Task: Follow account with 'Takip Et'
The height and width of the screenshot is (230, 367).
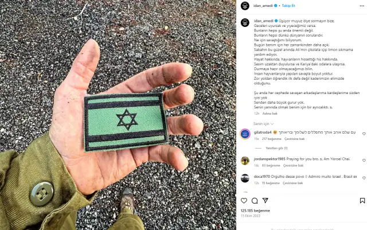Action: click(288, 6)
